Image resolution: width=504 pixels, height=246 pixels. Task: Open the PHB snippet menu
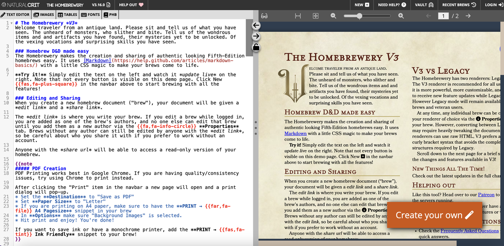[110, 15]
